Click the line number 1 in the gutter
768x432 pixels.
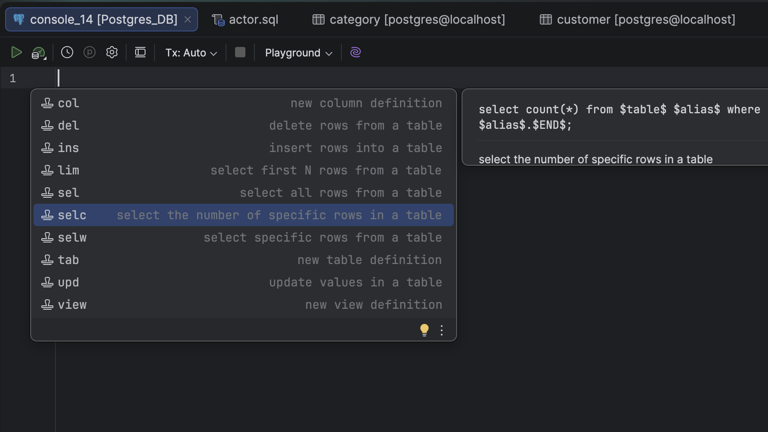click(13, 78)
